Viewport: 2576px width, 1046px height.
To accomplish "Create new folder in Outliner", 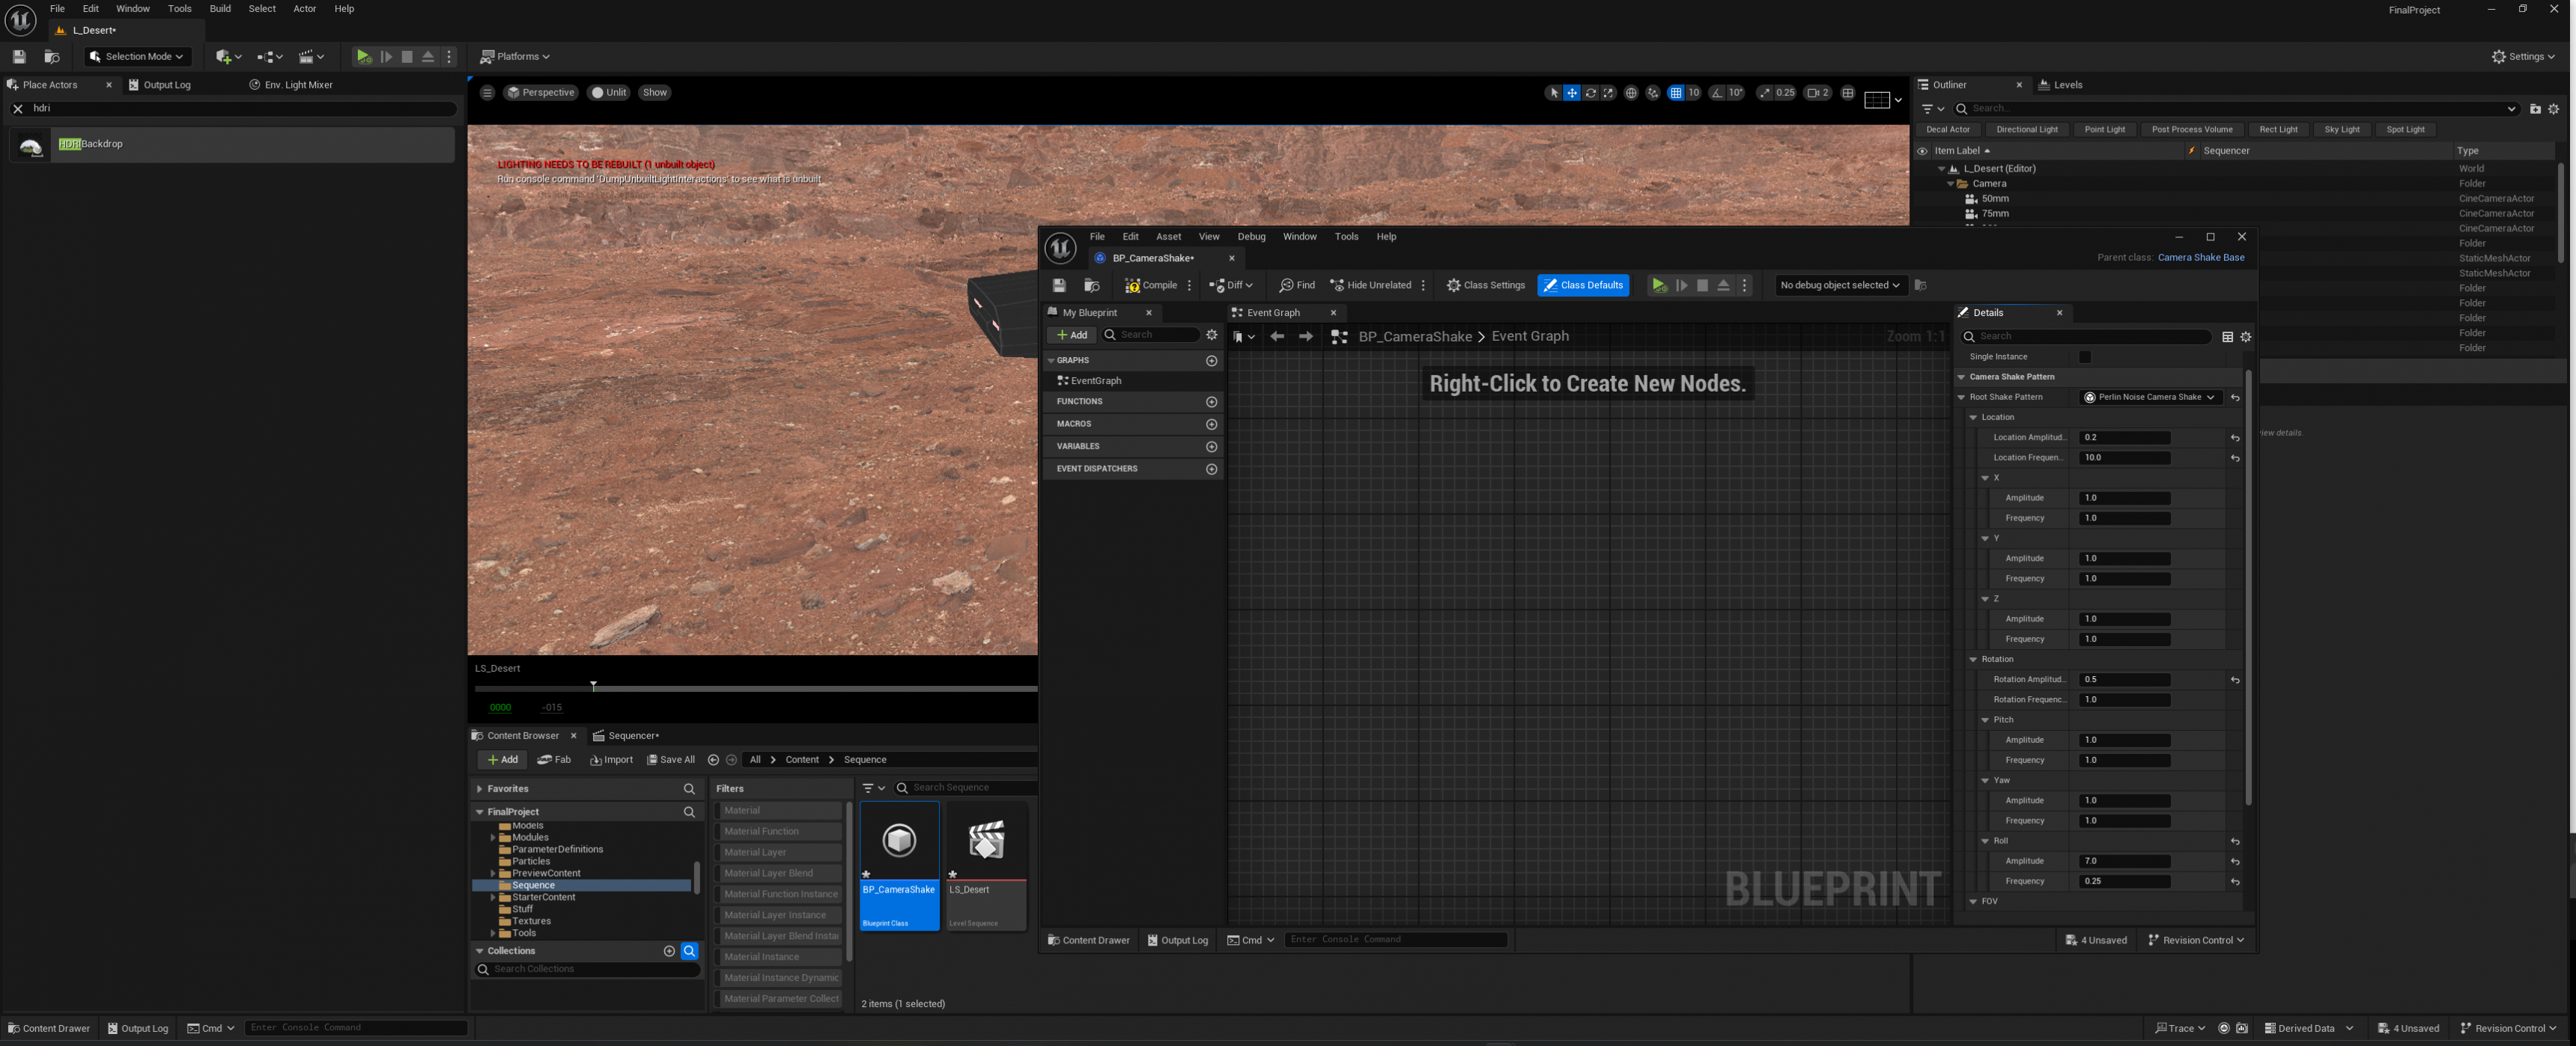I will (x=2535, y=109).
